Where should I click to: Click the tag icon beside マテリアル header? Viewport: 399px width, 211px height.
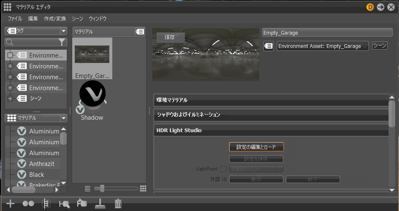click(x=140, y=32)
